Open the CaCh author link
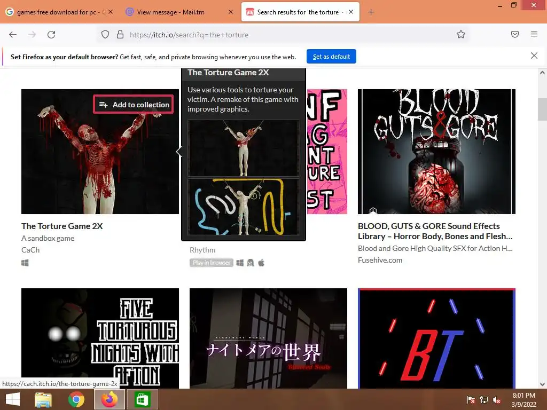 (30, 250)
